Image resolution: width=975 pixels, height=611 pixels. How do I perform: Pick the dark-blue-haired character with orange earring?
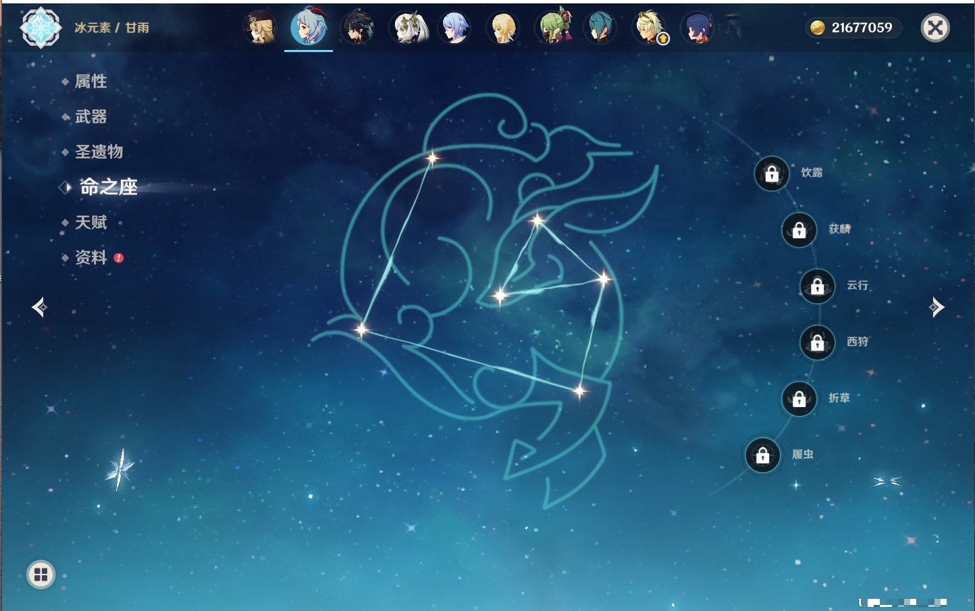tap(698, 28)
